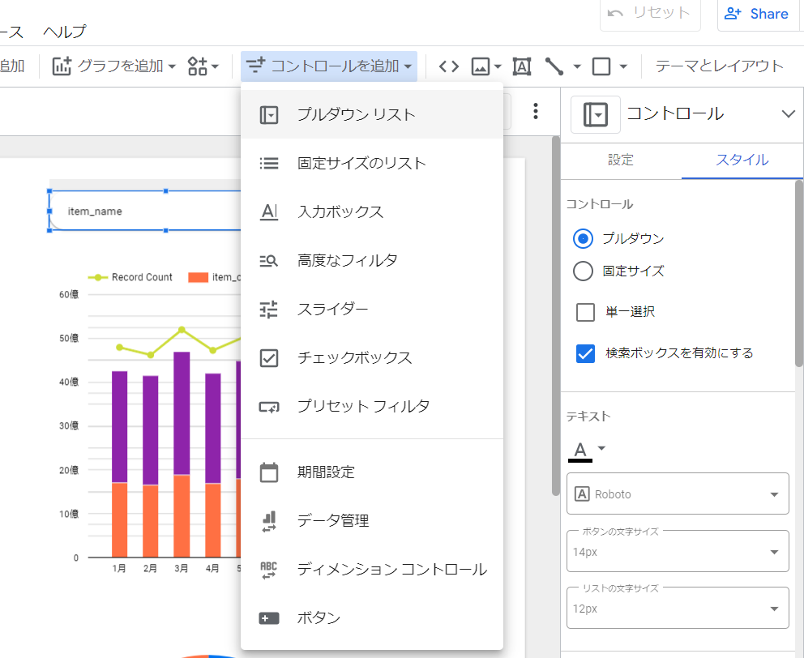Select the プルダウン radio button
This screenshot has width=804, height=658.
click(x=583, y=238)
